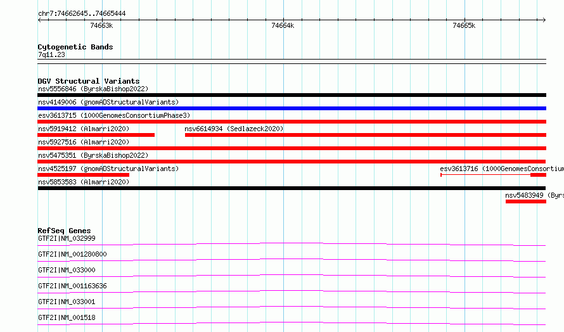Click the chr7:74662645..74665444 coordinate label
Screen dimensions: 564x332
click(x=82, y=13)
